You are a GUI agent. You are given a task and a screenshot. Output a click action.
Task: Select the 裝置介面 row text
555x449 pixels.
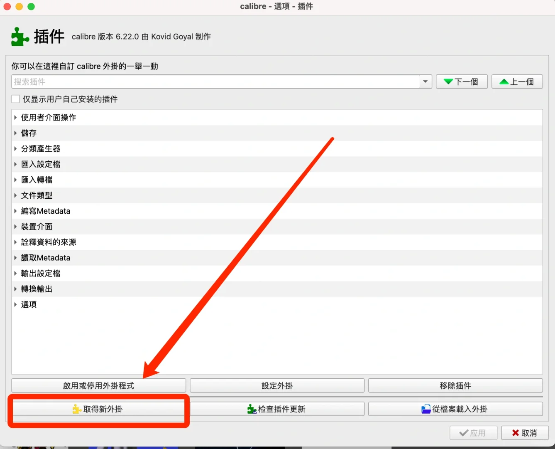[37, 227]
